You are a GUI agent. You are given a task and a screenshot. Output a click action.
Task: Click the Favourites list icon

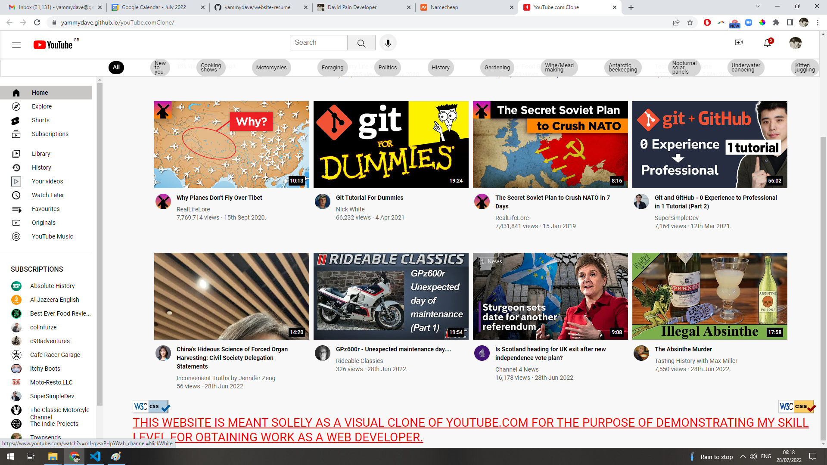[x=16, y=209]
